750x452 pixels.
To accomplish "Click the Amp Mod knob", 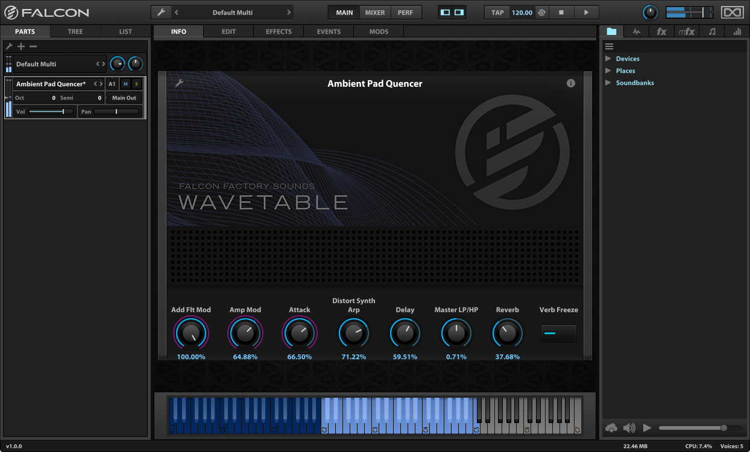I will 245,333.
